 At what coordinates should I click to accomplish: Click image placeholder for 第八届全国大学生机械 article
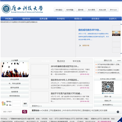tap(40, 97)
